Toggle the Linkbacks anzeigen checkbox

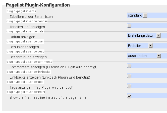coord(129,76)
